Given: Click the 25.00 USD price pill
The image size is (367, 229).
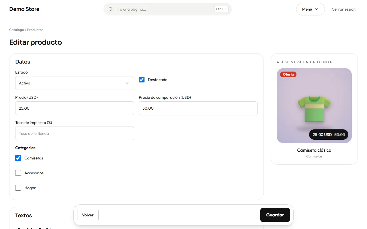Looking at the screenshot, I should click(x=329, y=135).
